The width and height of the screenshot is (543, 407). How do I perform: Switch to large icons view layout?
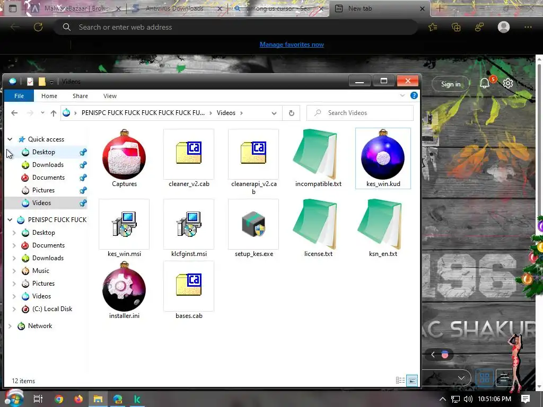click(x=412, y=381)
